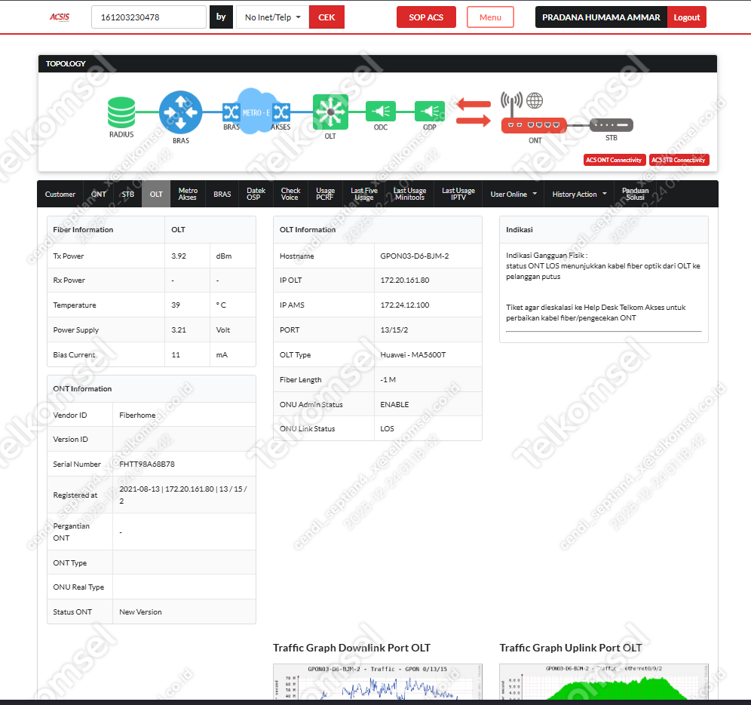
Task: Click the red bidirectional arrows icon
Action: (x=474, y=112)
